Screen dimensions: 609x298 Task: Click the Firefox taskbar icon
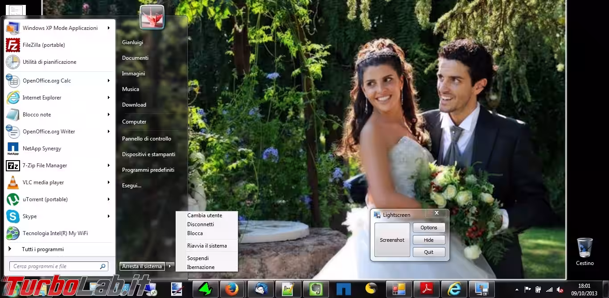coord(232,289)
